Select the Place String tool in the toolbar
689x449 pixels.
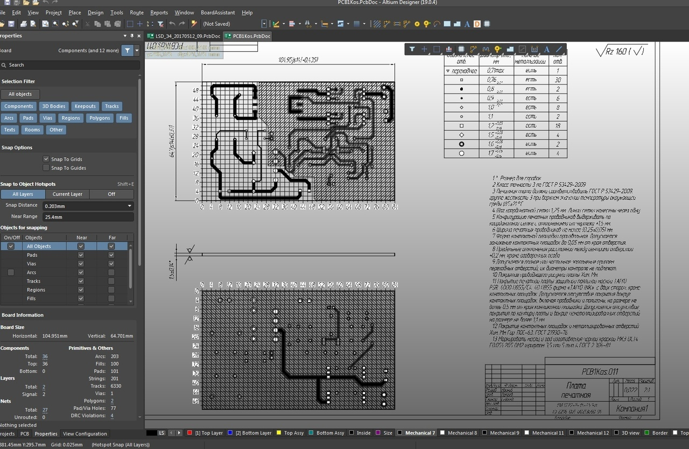tap(467, 24)
